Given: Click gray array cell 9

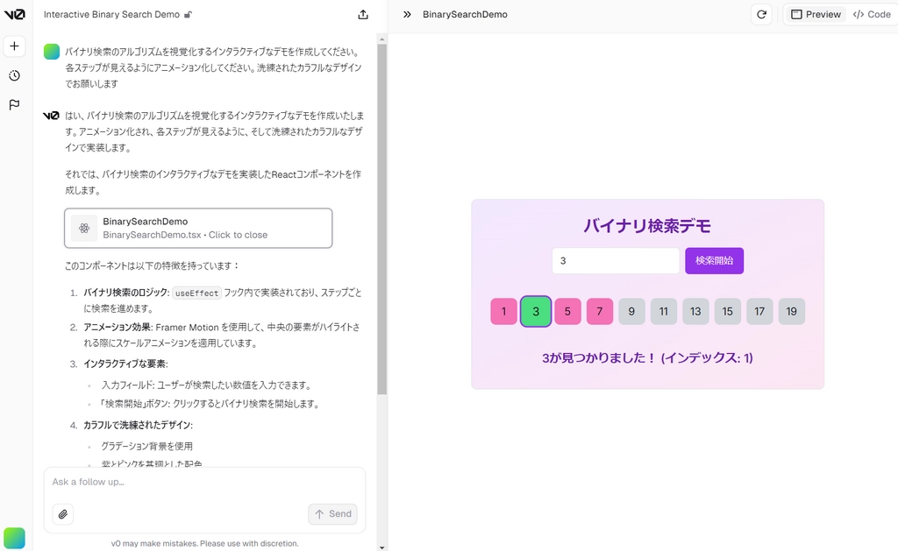Looking at the screenshot, I should 631,311.
